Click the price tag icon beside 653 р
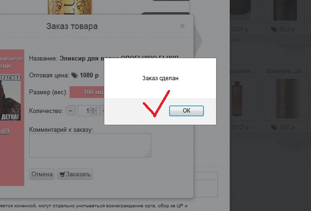 [274, 30]
